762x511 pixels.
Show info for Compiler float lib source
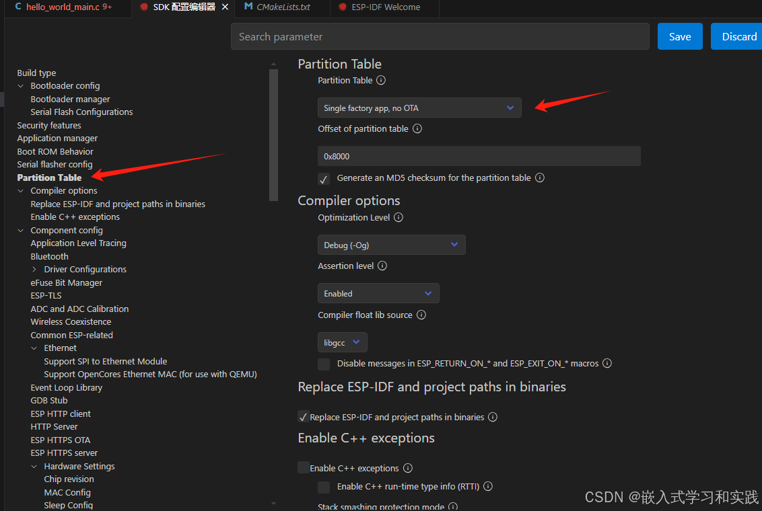click(x=421, y=315)
